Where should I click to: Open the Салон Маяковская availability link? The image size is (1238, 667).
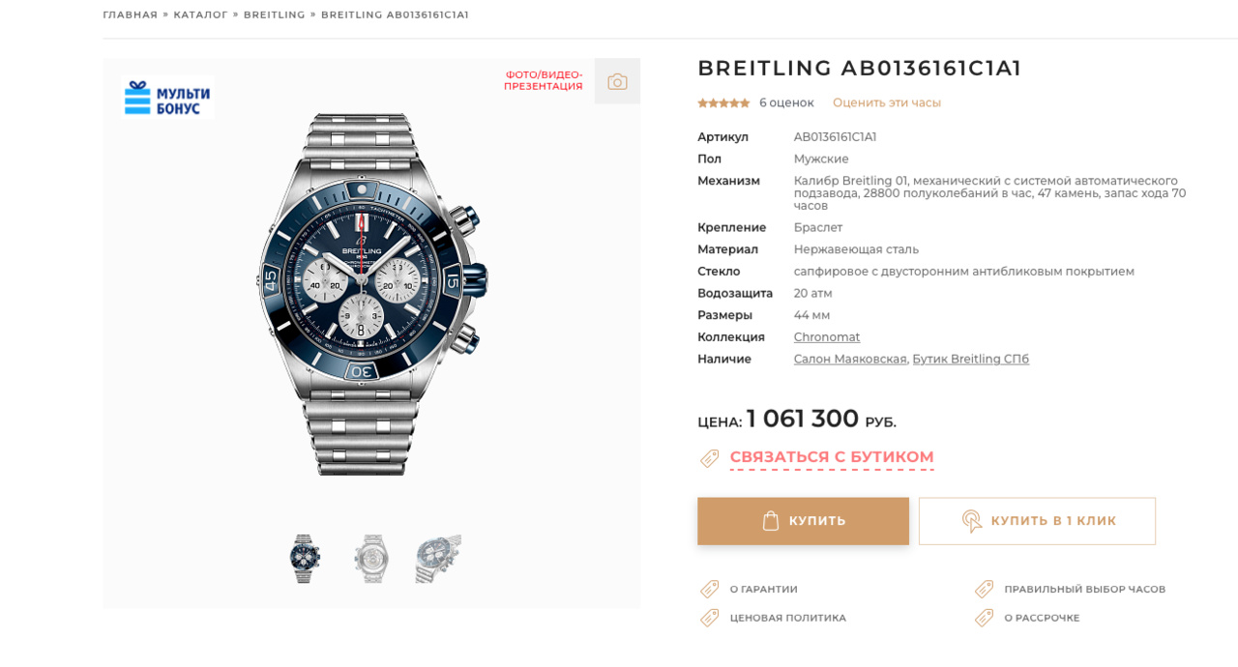point(849,360)
